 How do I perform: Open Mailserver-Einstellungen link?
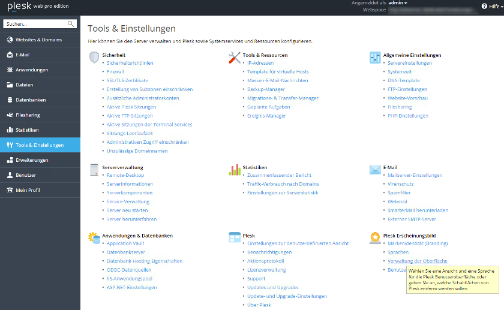(415, 175)
